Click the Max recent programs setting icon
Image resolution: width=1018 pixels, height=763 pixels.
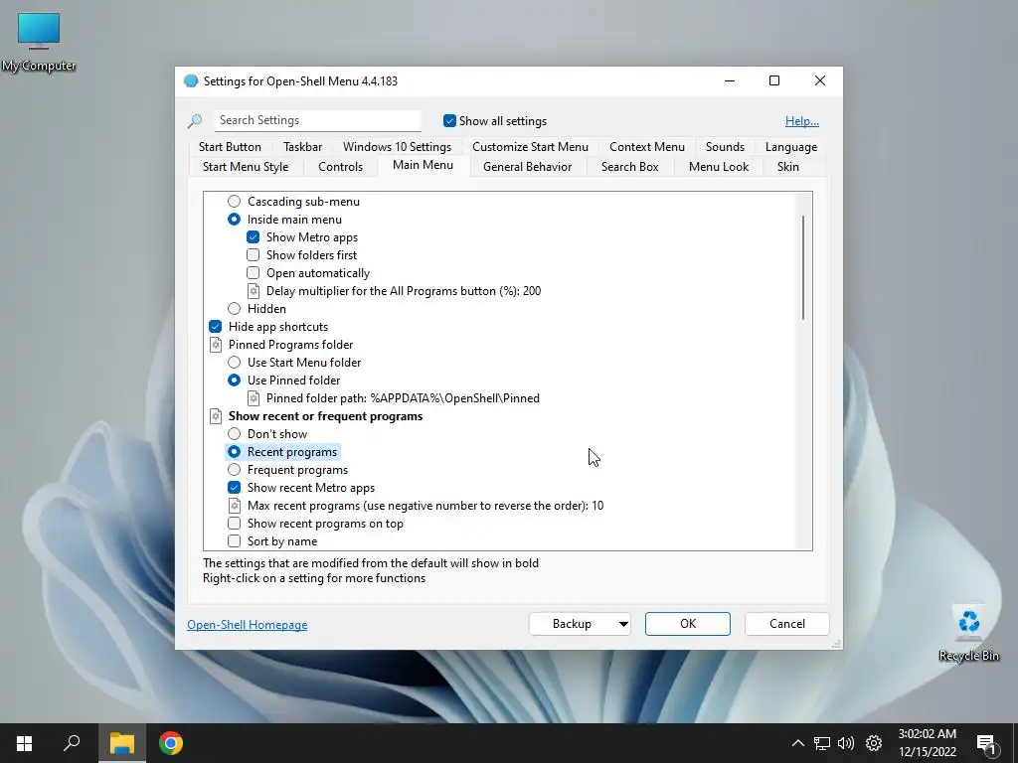tap(235, 506)
